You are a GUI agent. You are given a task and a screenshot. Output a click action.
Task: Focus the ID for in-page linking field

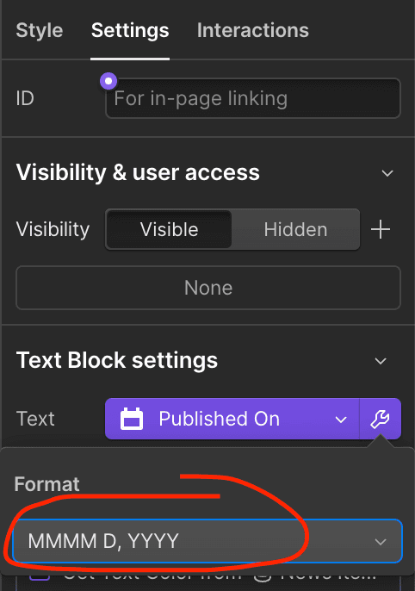253,98
